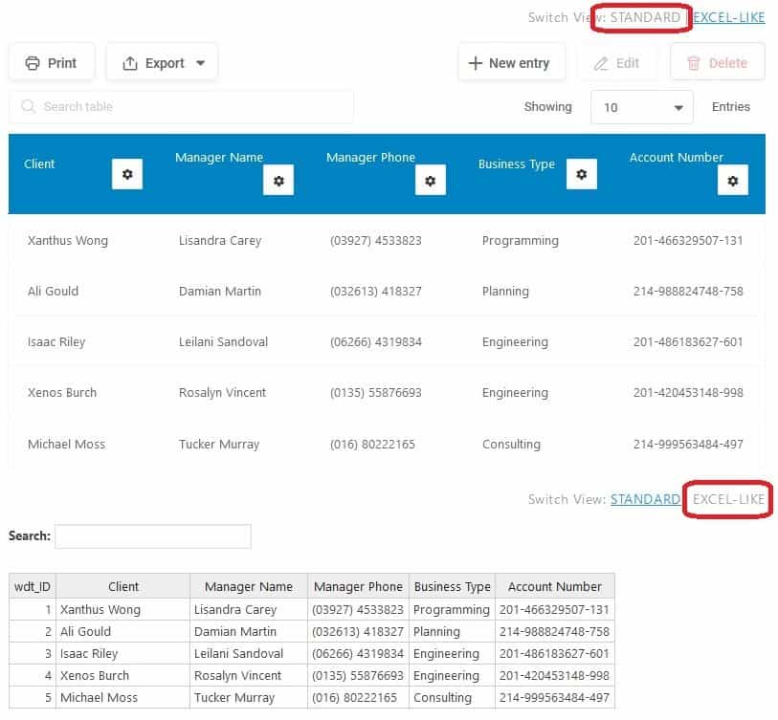Click Leilani Sandoval in standard table

pyautogui.click(x=223, y=342)
